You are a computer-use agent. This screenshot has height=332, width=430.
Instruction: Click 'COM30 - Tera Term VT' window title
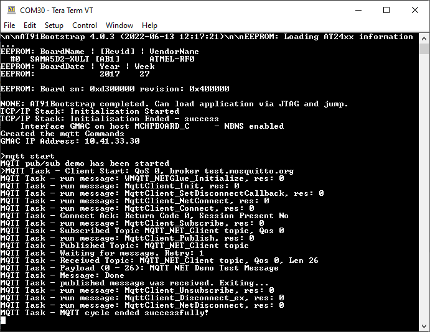[57, 11]
